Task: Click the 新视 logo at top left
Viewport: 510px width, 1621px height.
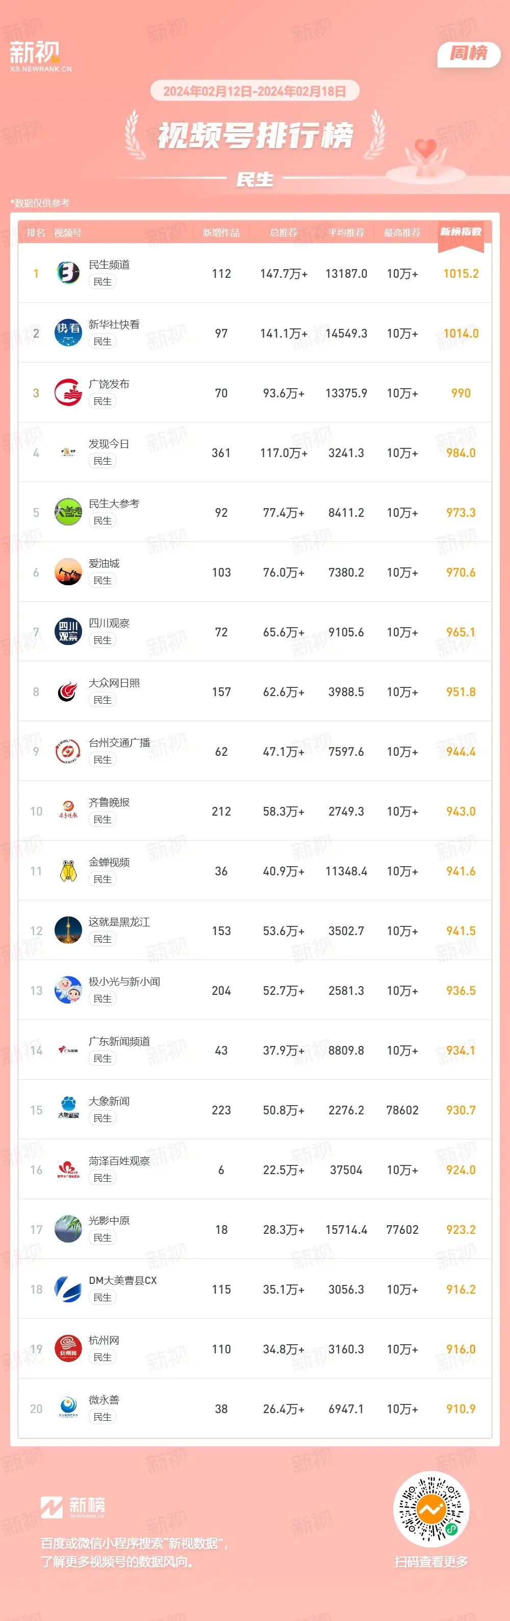Action: pos(40,56)
